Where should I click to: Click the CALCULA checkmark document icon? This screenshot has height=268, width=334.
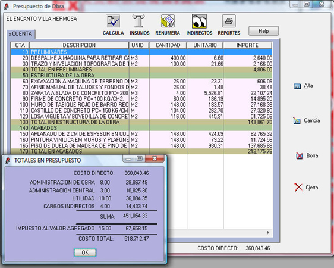[x=113, y=21]
